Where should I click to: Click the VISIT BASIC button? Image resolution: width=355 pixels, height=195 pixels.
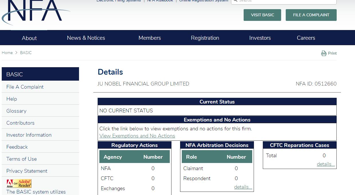(x=262, y=15)
